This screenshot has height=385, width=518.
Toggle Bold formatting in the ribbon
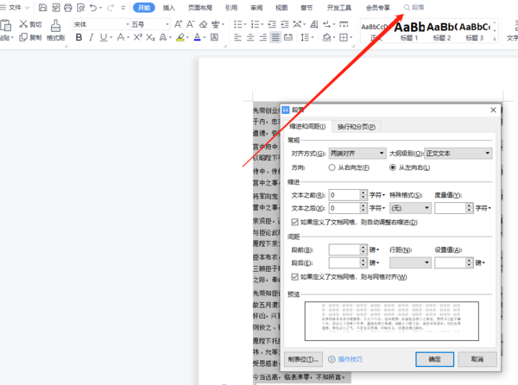(x=77, y=38)
